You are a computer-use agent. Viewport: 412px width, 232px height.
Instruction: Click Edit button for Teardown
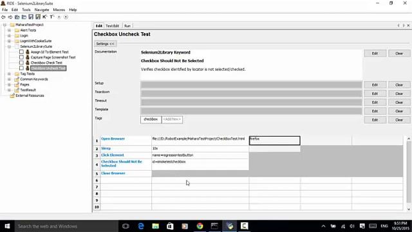click(x=375, y=93)
